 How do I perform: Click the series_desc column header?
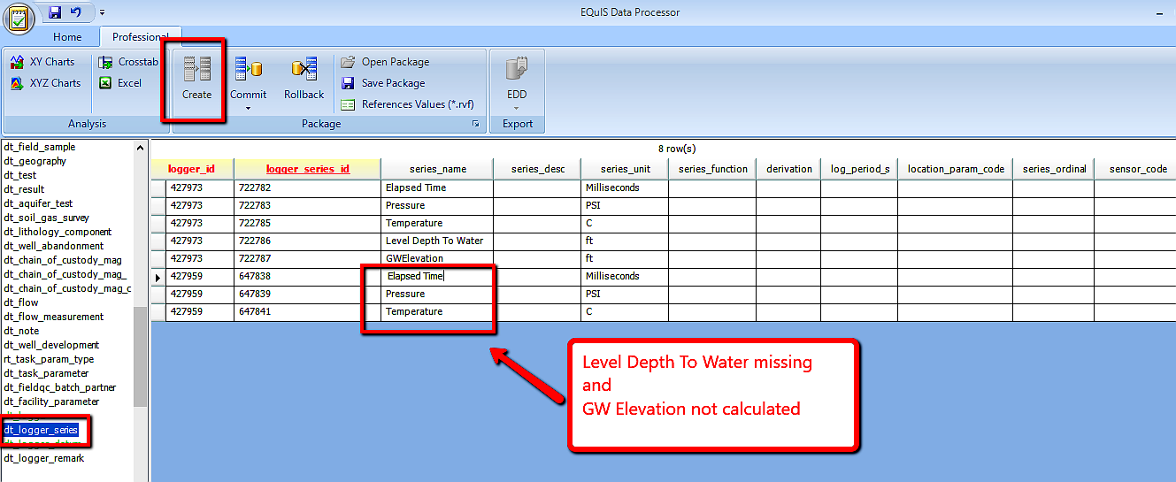537,169
